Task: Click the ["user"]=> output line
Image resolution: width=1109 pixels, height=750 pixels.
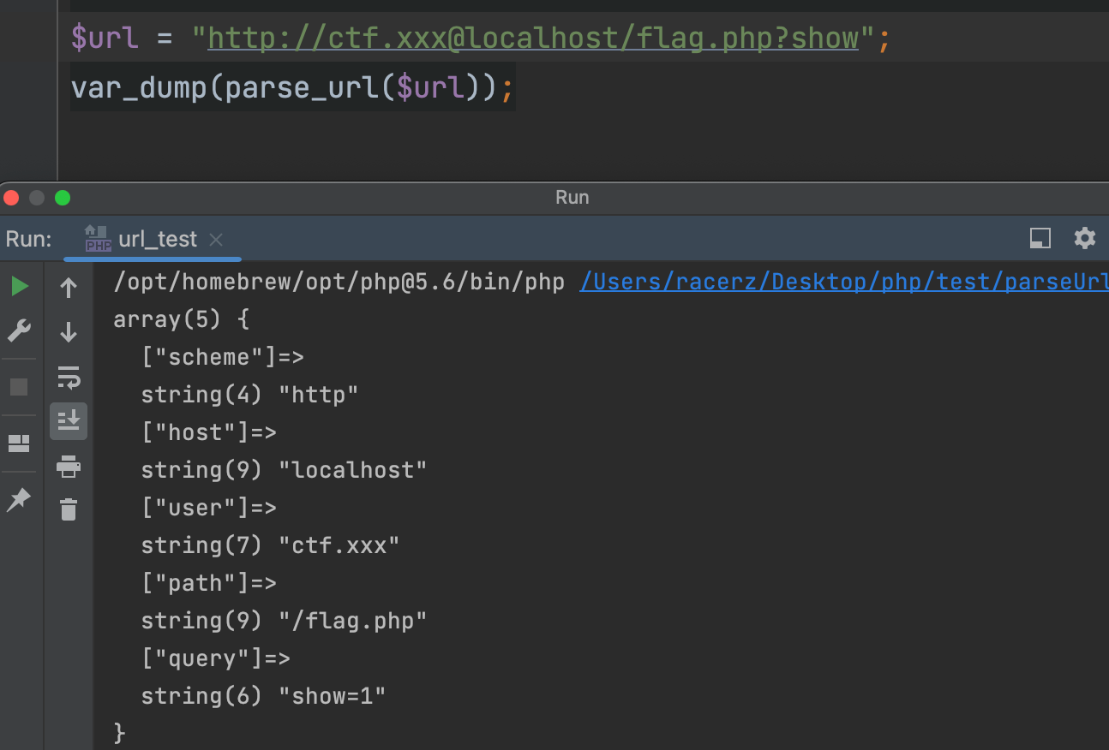Action: coord(209,508)
